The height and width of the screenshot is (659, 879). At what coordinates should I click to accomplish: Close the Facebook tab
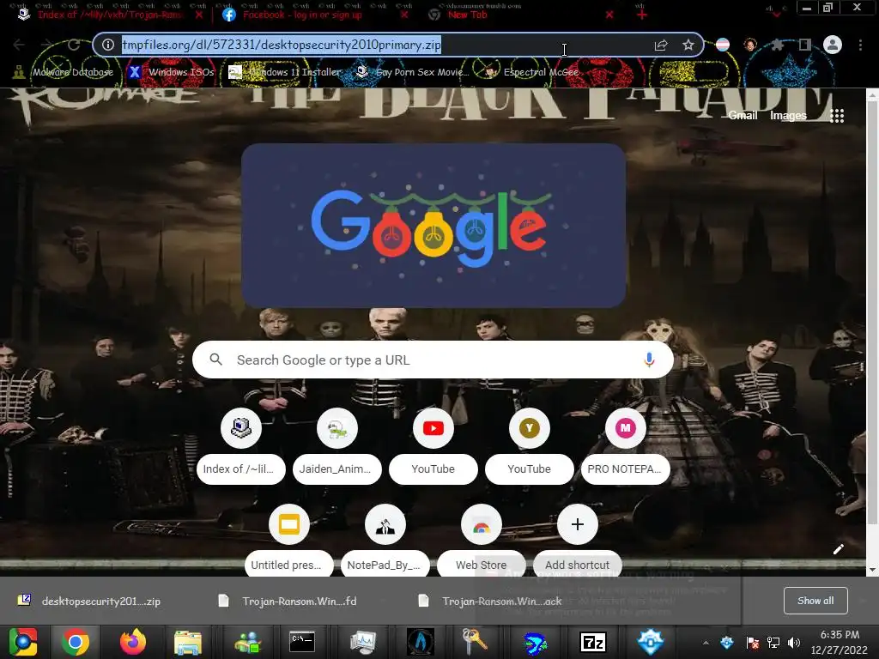(x=404, y=15)
